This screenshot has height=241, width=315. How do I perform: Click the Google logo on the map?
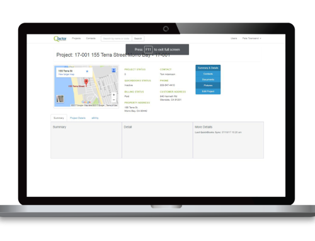(x=86, y=102)
